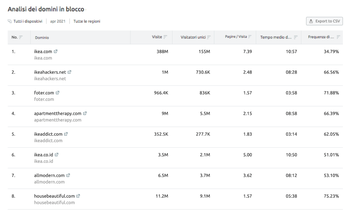Open housebeautiful.com external link icon
The image size is (349, 212).
tap(78, 196)
